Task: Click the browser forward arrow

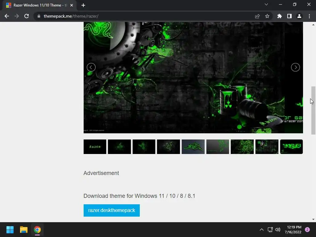Action: click(17, 16)
